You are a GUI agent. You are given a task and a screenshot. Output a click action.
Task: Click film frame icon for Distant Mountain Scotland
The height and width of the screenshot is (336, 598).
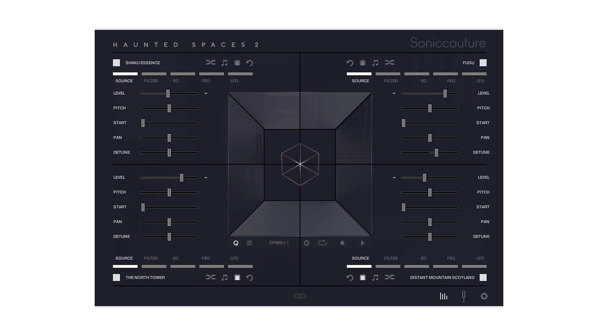pyautogui.click(x=363, y=278)
